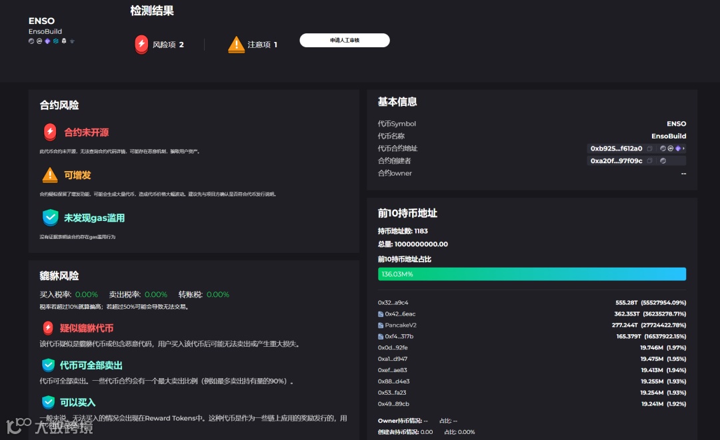This screenshot has height=440, width=720.
Task: Click the 买入税率 0.00% value
Action: [x=86, y=294]
